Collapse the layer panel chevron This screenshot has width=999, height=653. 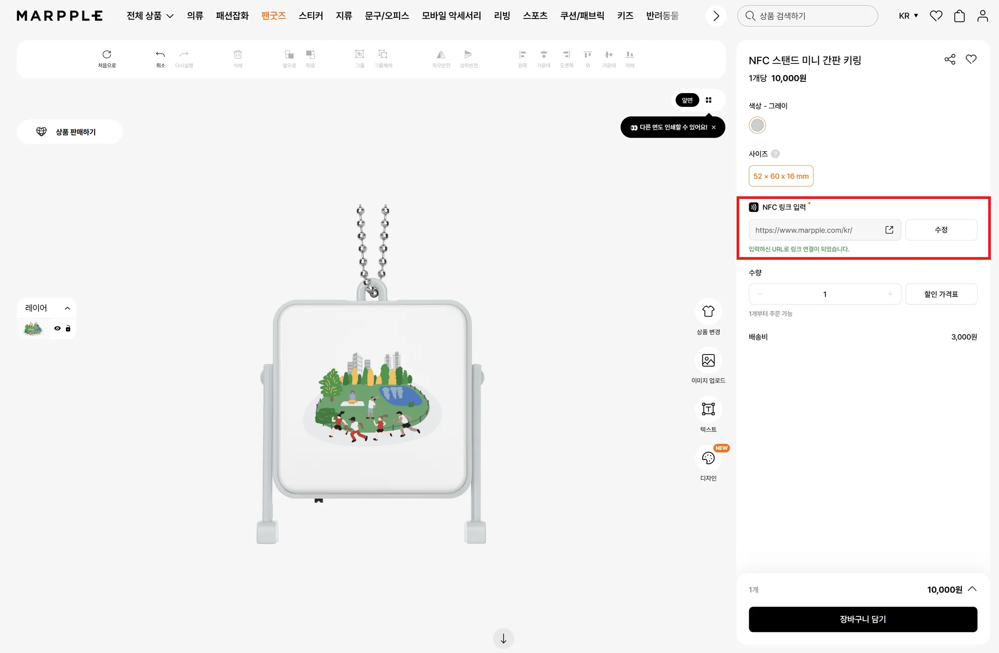[67, 308]
